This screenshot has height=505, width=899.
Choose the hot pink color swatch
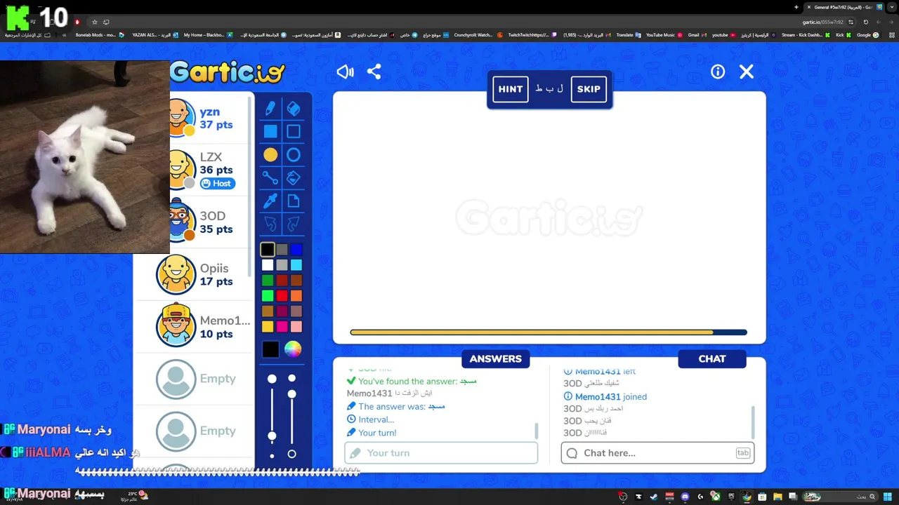[x=282, y=327]
